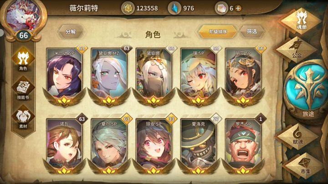Screen dimensions: 328x184
Task: Open the 罗杰 SP character card
Action: pyautogui.click(x=243, y=146)
